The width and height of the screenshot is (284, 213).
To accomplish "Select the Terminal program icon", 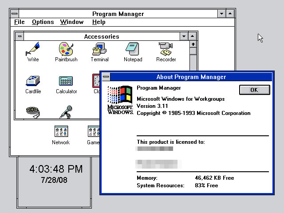I will point(99,48).
